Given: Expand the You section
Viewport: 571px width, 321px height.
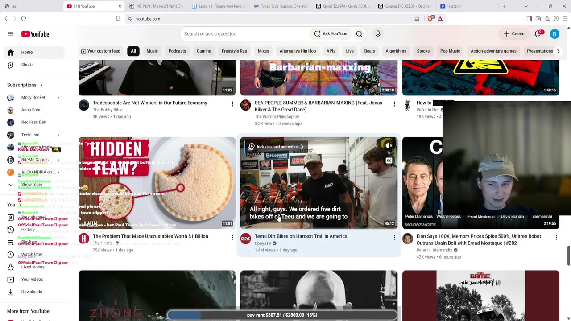Looking at the screenshot, I should [x=13, y=205].
